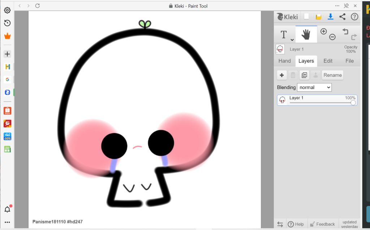Open the panel's three-dot options menu

[337, 6]
